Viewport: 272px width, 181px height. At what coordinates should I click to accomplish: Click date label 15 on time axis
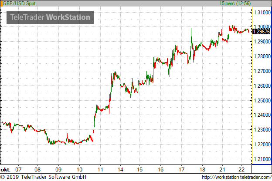click(x=139, y=169)
